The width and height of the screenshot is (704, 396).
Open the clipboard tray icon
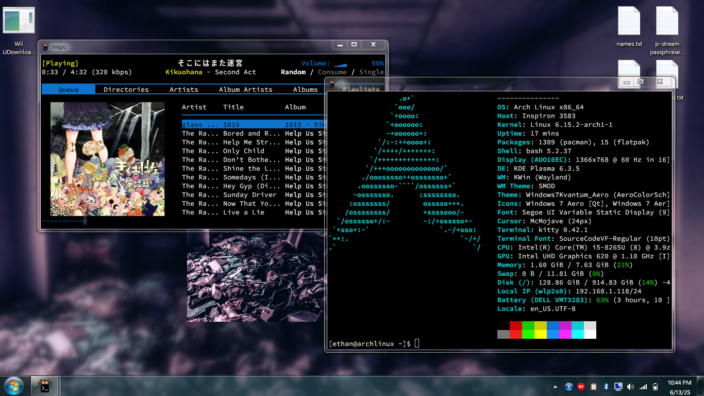click(x=594, y=387)
